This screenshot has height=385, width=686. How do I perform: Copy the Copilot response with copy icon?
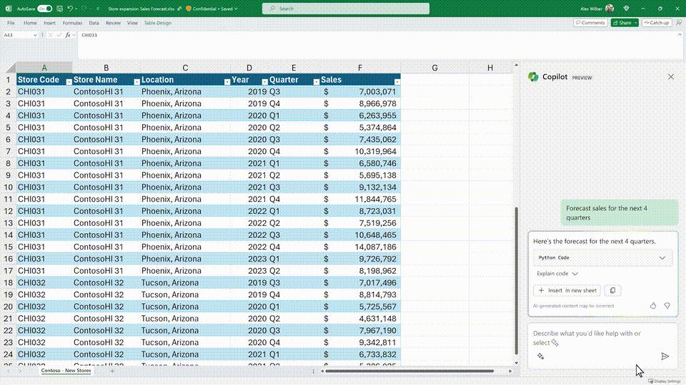click(612, 291)
